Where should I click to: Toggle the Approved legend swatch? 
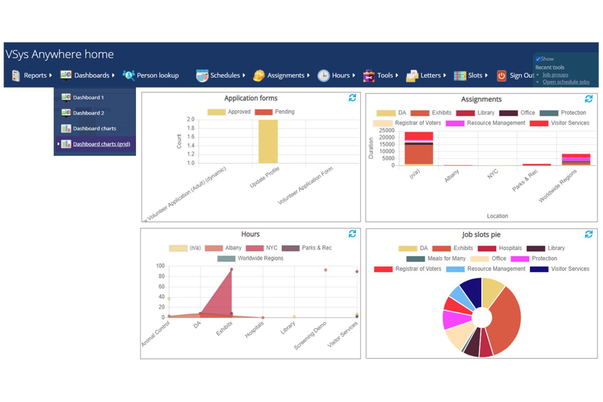click(216, 112)
